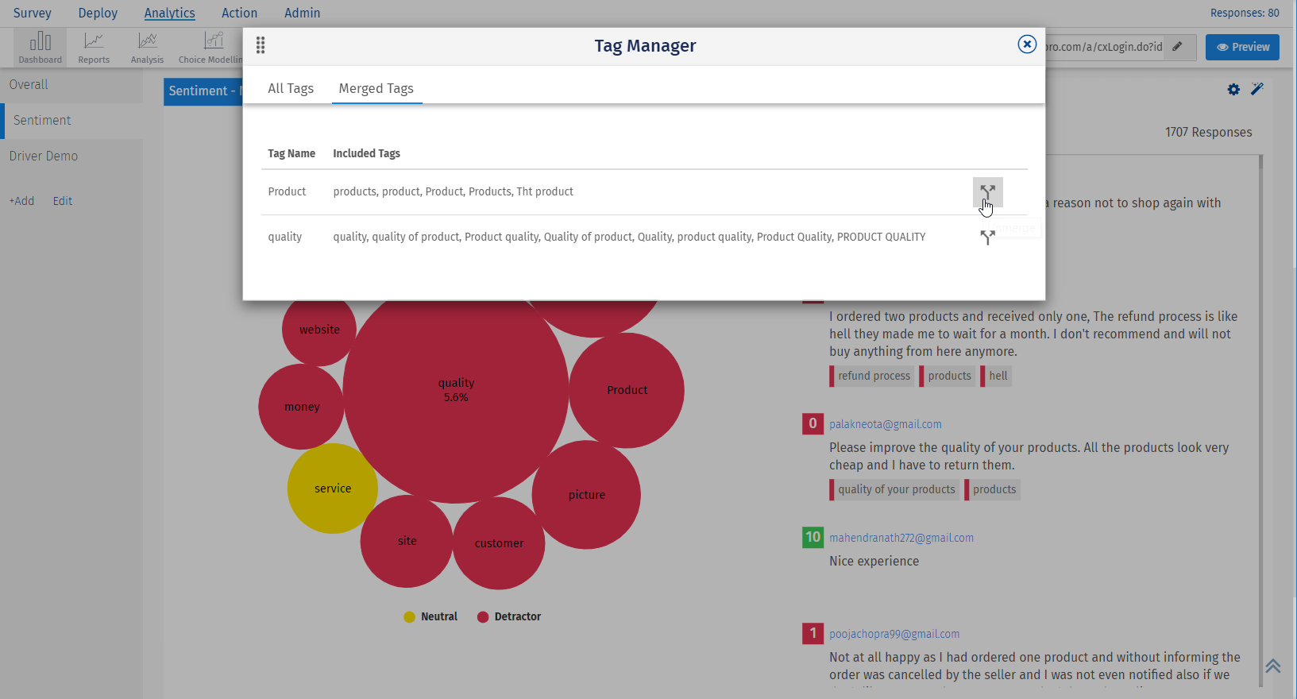Unmerge the Product tag group
1297x699 pixels.
987,192
